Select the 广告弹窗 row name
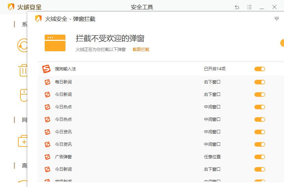The height and width of the screenshot is (187, 284). coord(63,157)
